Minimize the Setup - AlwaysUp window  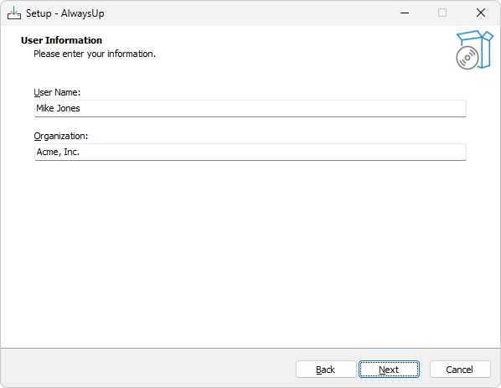(405, 13)
